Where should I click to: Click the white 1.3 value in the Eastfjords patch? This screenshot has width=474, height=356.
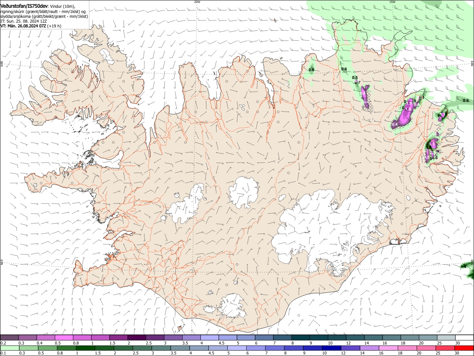pyautogui.click(x=433, y=143)
